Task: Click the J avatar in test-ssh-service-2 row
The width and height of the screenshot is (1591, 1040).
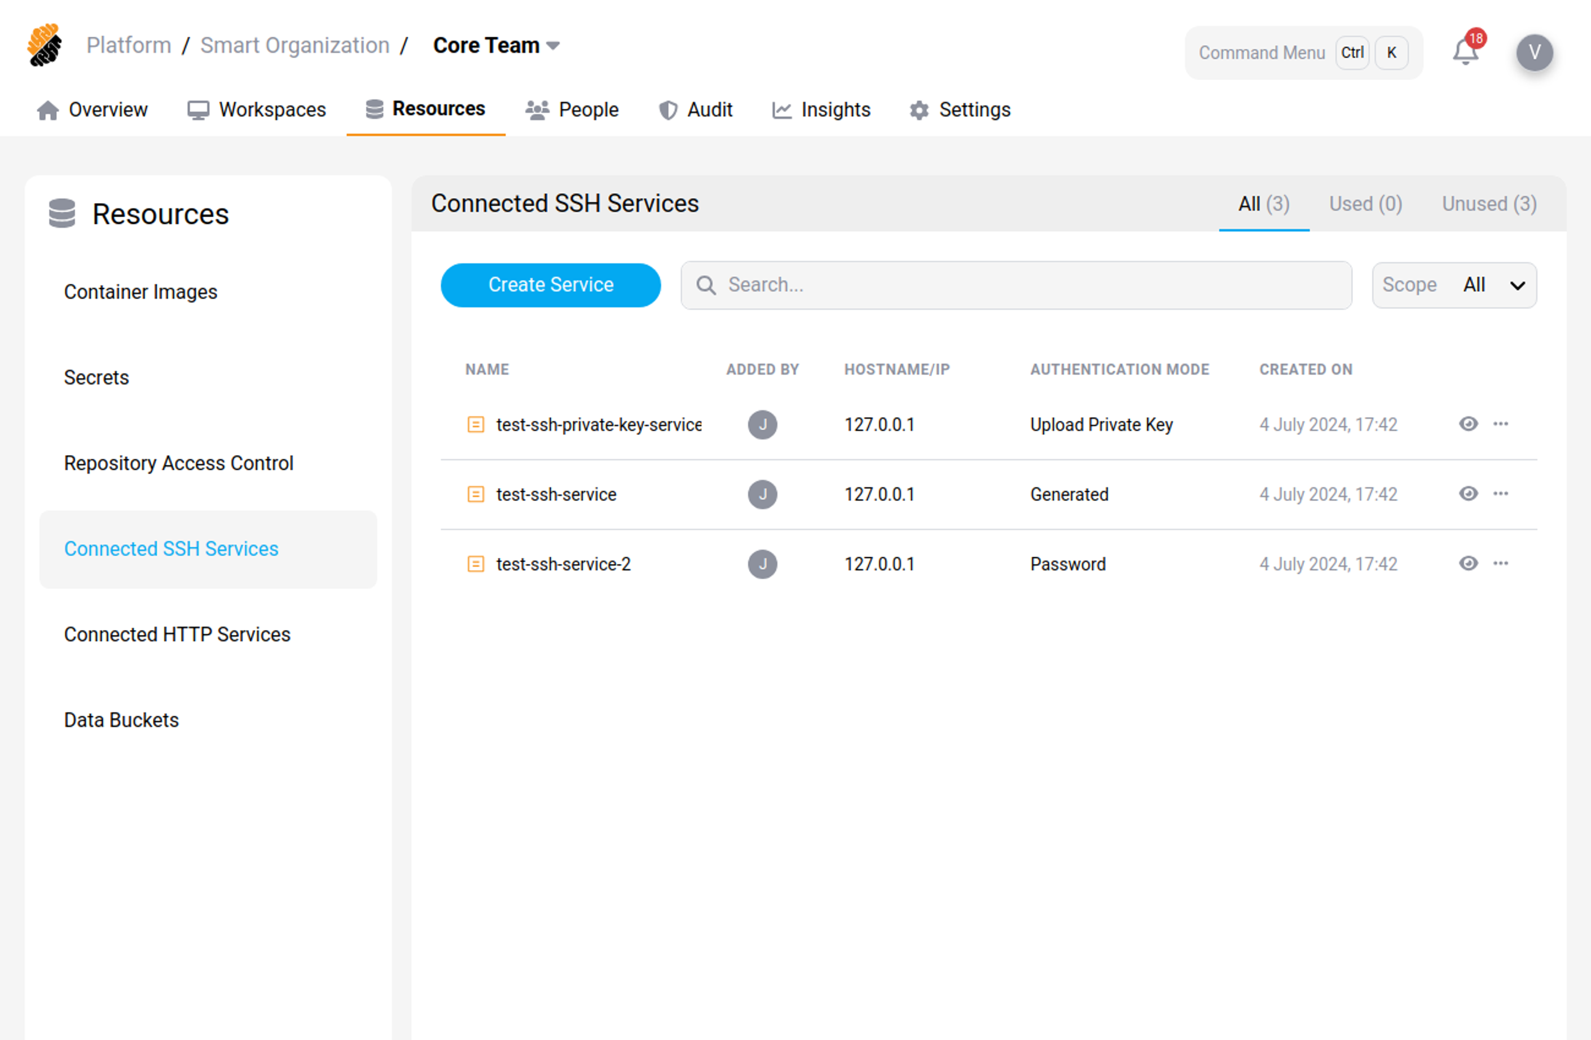Action: pyautogui.click(x=762, y=564)
